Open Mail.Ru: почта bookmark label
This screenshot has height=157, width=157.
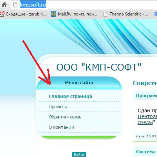pos(77,14)
